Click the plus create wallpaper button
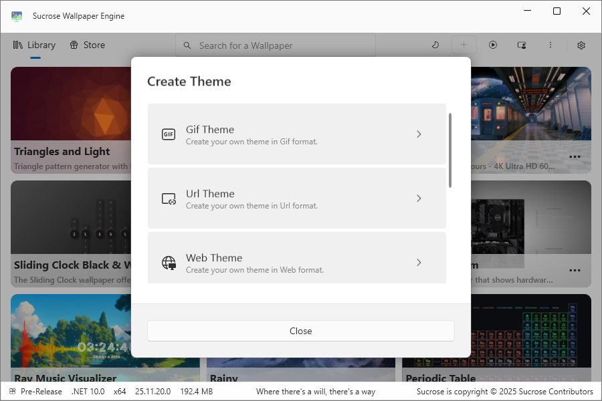Screen dimensions: 602x401 pyautogui.click(x=464, y=45)
